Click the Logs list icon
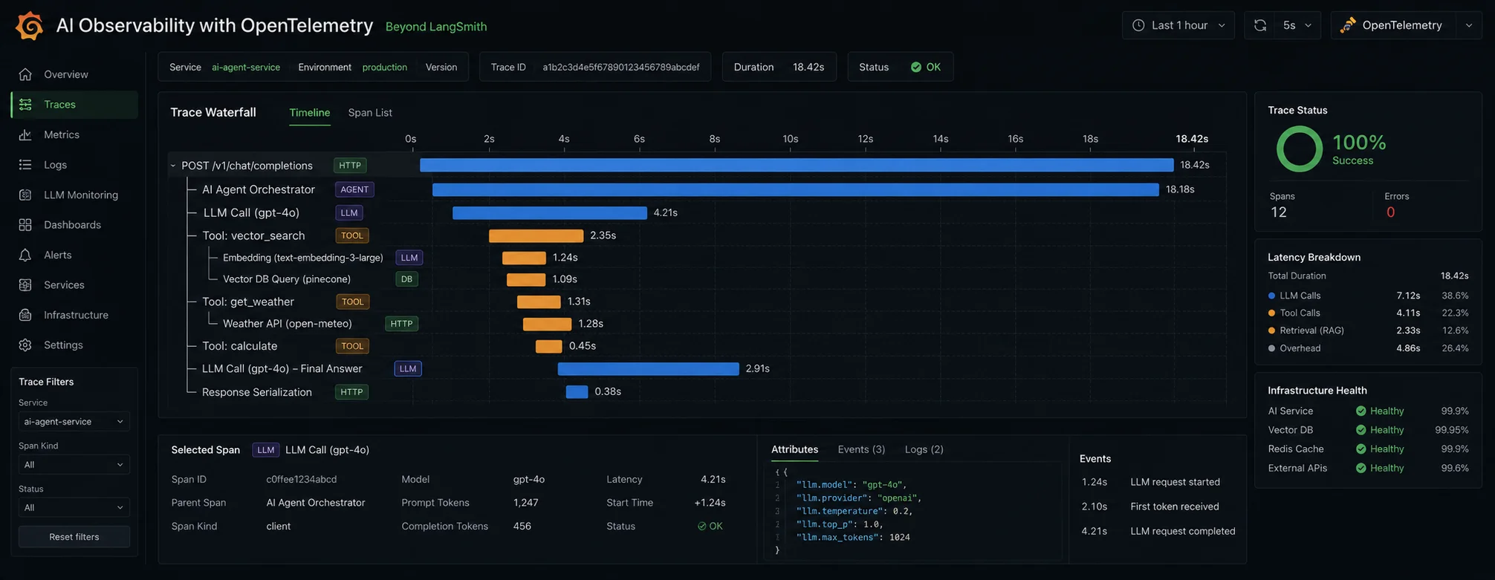1495x580 pixels. (25, 165)
